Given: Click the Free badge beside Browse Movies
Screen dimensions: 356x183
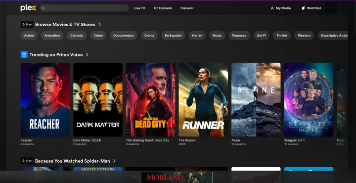Looking at the screenshot, I should 27,24.
